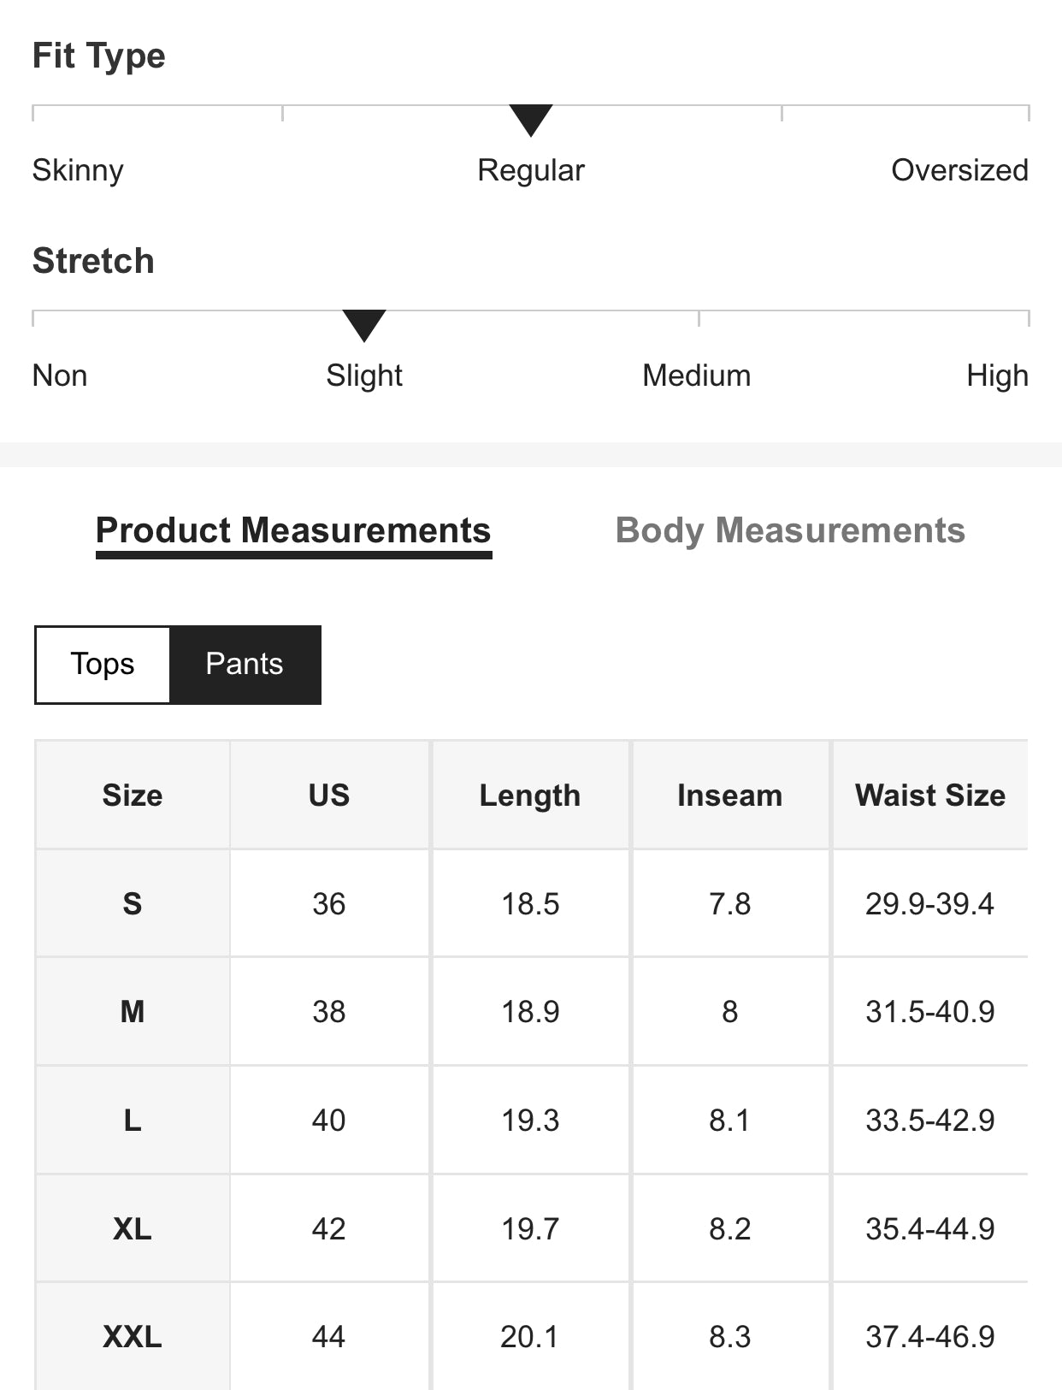Select the M size row header
This screenshot has height=1390, width=1062.
(x=133, y=1012)
